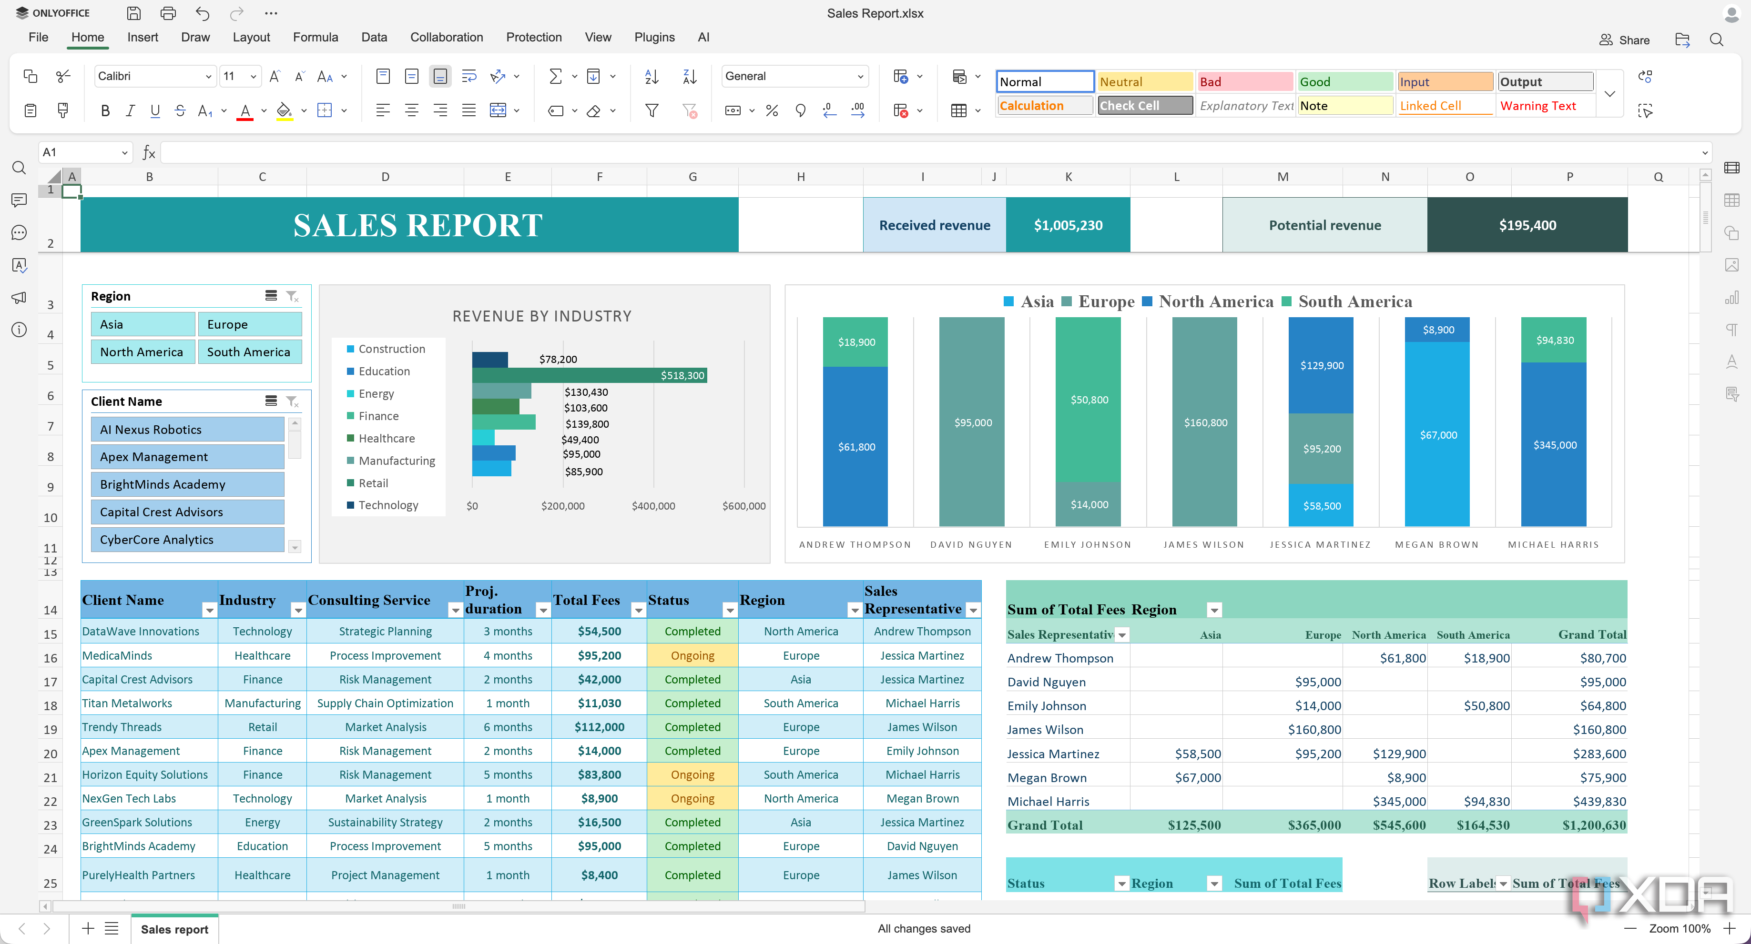Expand the cell styles gallery

[x=1609, y=94]
